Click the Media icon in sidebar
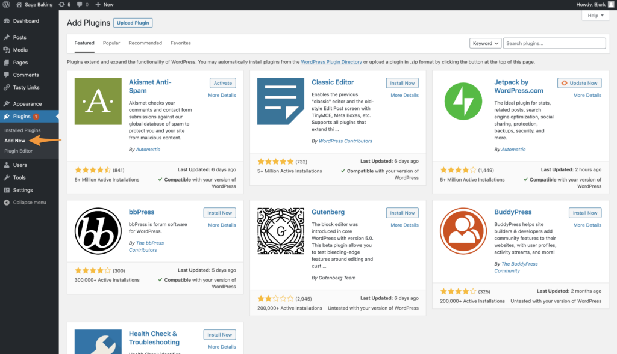Image resolution: width=617 pixels, height=354 pixels. point(7,50)
